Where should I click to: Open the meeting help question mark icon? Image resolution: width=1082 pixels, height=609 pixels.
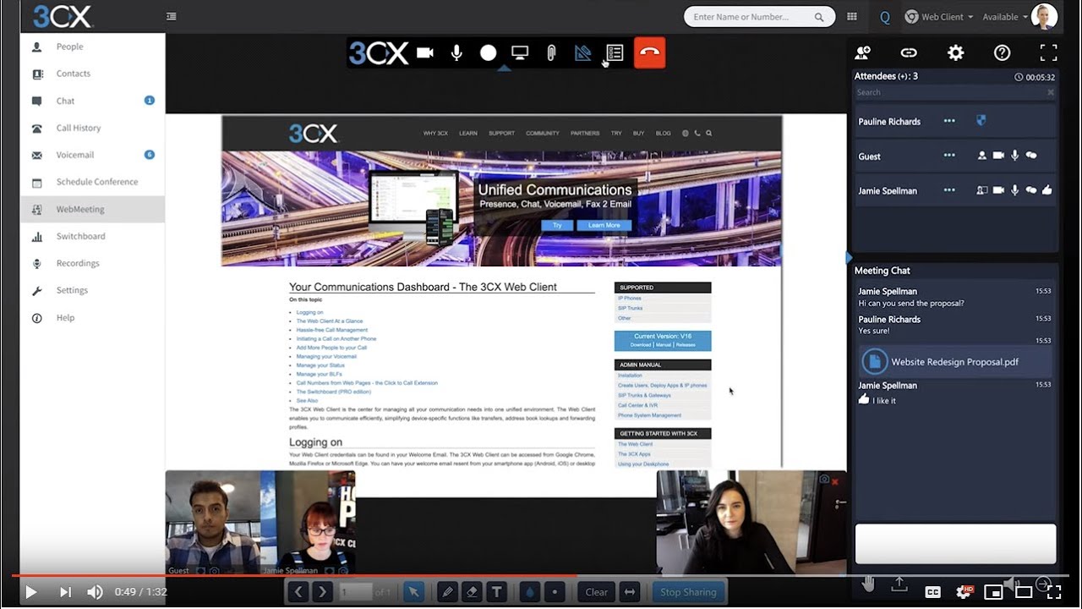(x=1002, y=52)
